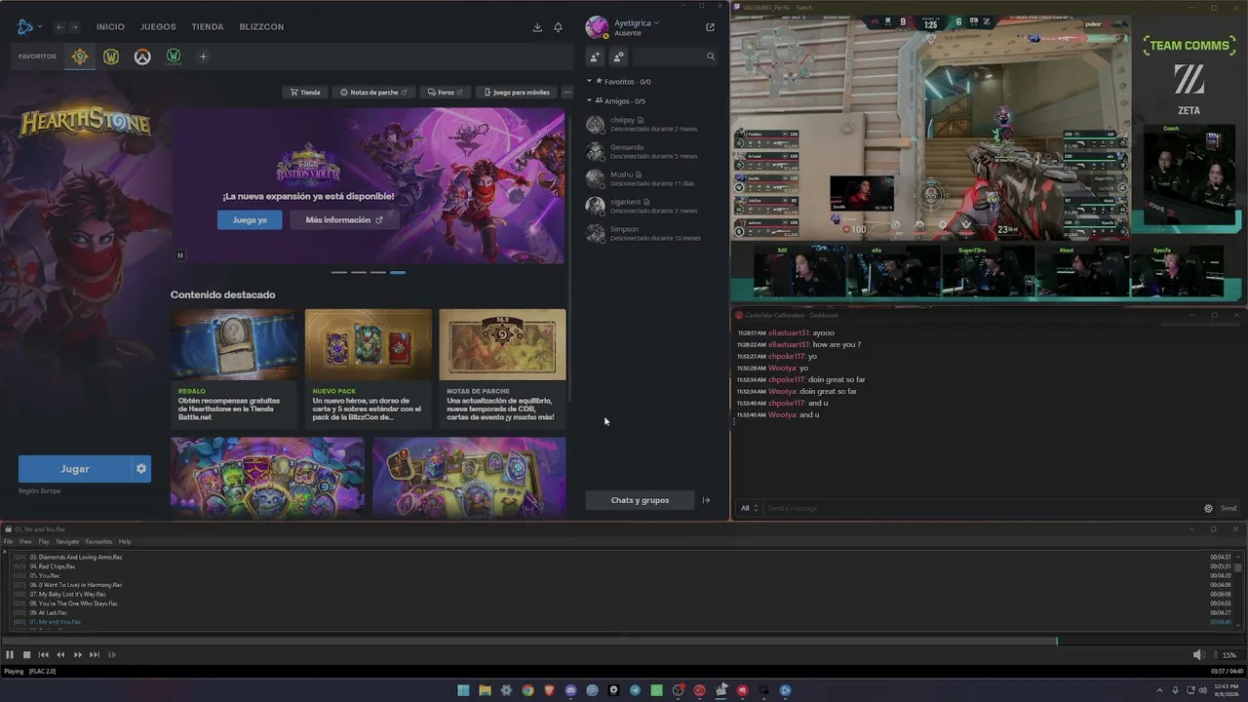This screenshot has width=1248, height=702.
Task: Pop out the Battle.net social panel
Action: [x=710, y=27]
